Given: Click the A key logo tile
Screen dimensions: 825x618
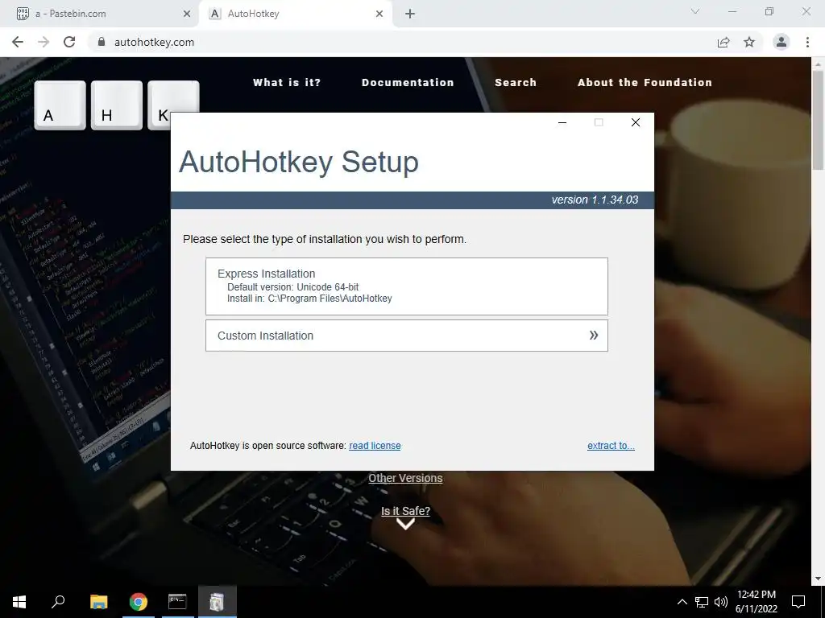Looking at the screenshot, I should tap(60, 105).
